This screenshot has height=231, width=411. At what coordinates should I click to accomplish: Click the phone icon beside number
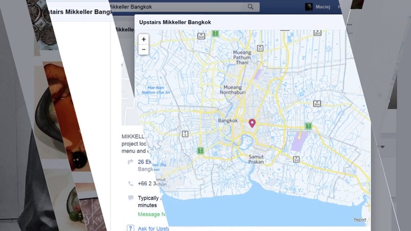click(130, 184)
